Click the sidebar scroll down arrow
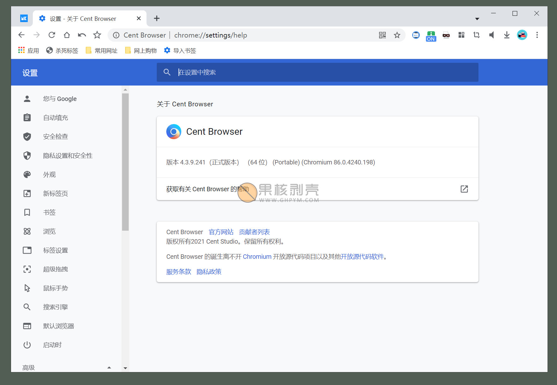Image resolution: width=557 pixels, height=385 pixels. coord(125,368)
